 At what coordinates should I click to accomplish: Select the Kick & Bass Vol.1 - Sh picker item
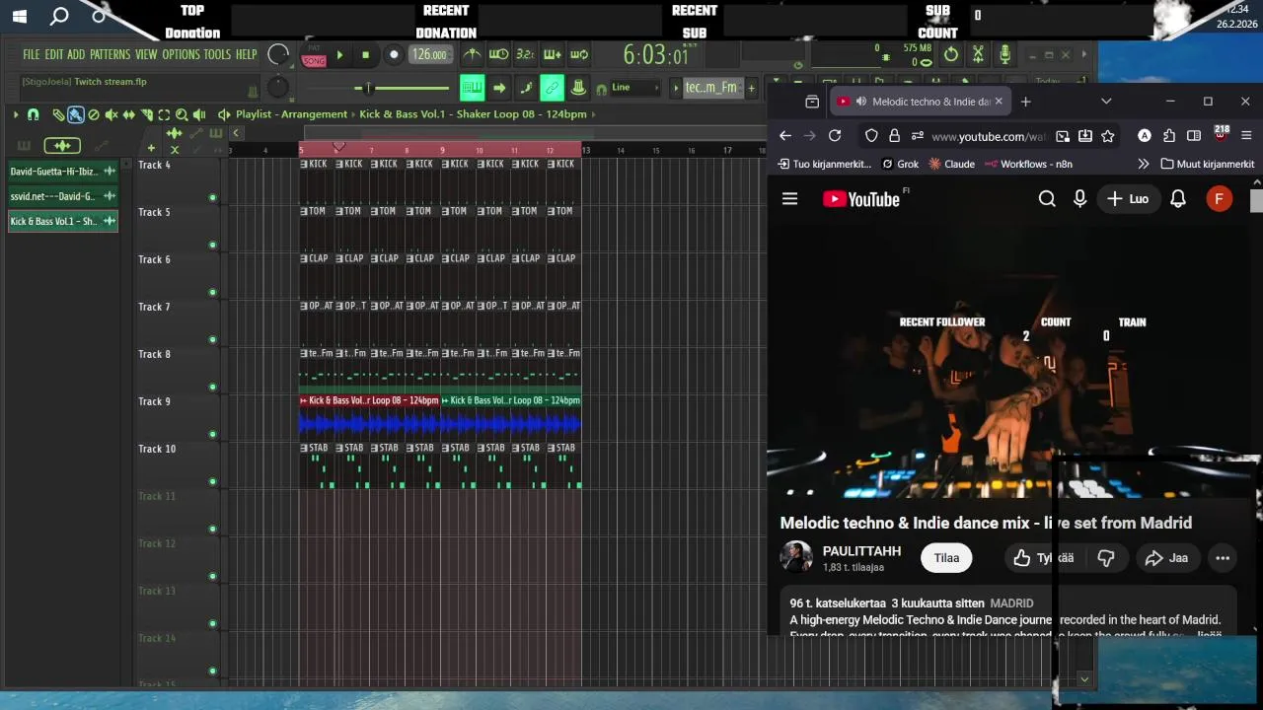(x=62, y=221)
